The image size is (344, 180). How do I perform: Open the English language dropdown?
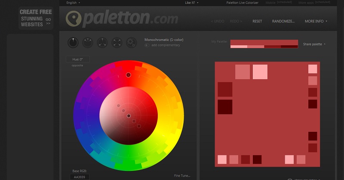[x=73, y=3]
